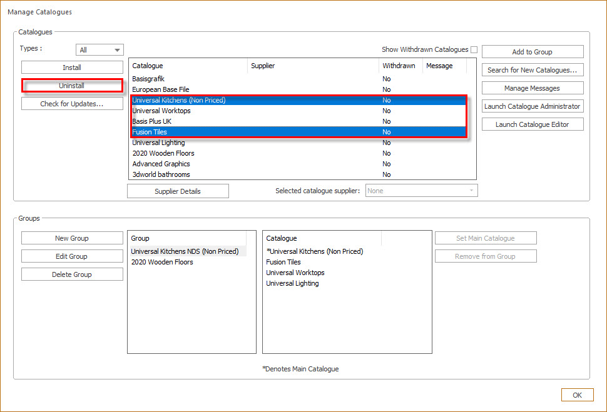Open Manage Messages
607x412 pixels.
pyautogui.click(x=533, y=88)
